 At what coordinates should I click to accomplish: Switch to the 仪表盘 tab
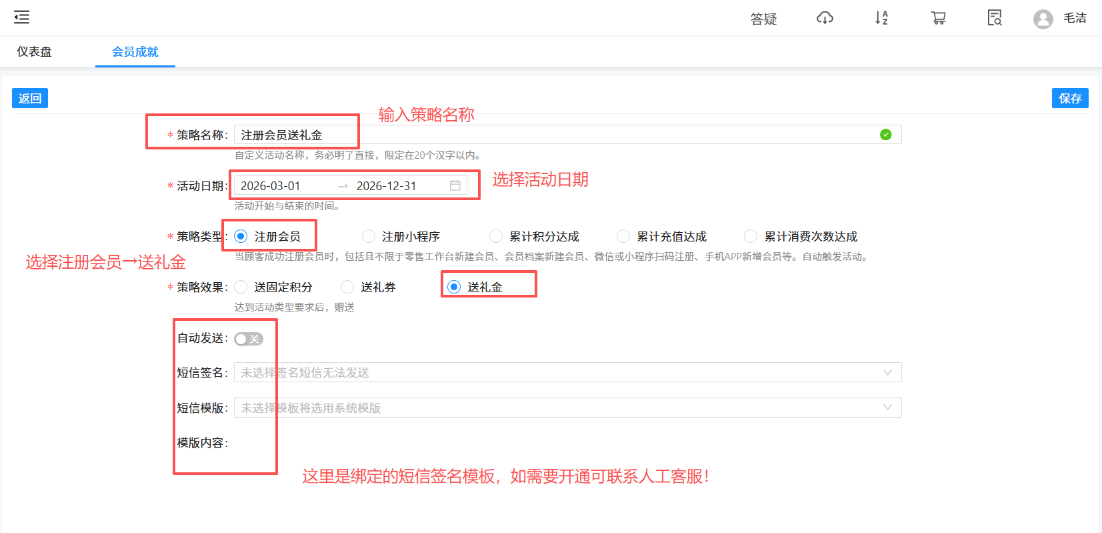[x=34, y=52]
